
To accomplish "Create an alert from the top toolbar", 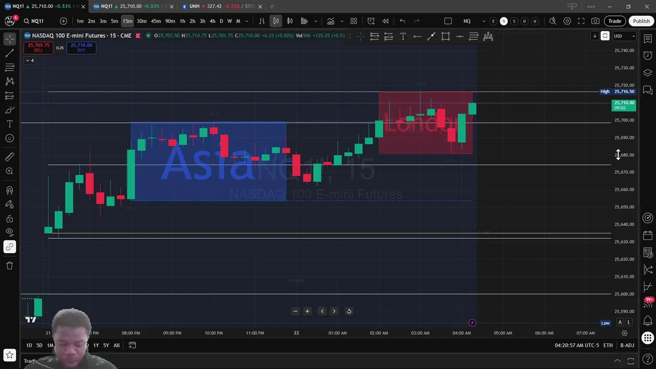I will tap(371, 21).
